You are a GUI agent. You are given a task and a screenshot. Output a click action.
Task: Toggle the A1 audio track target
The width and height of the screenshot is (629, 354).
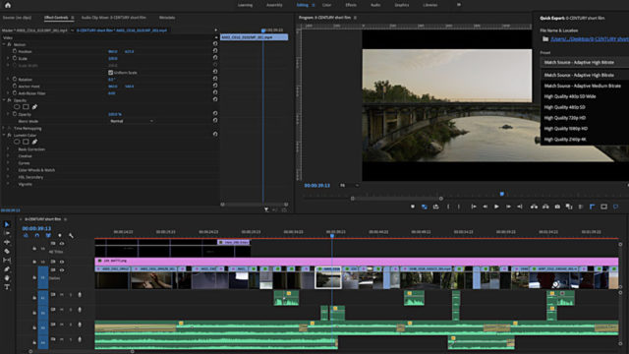[43, 298]
